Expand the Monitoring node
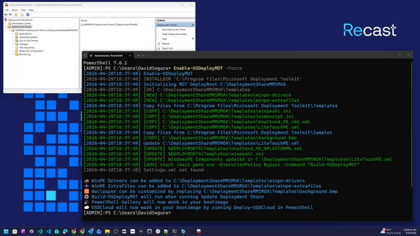Image resolution: width=420 pixels, height=236 pixels. click(13, 54)
